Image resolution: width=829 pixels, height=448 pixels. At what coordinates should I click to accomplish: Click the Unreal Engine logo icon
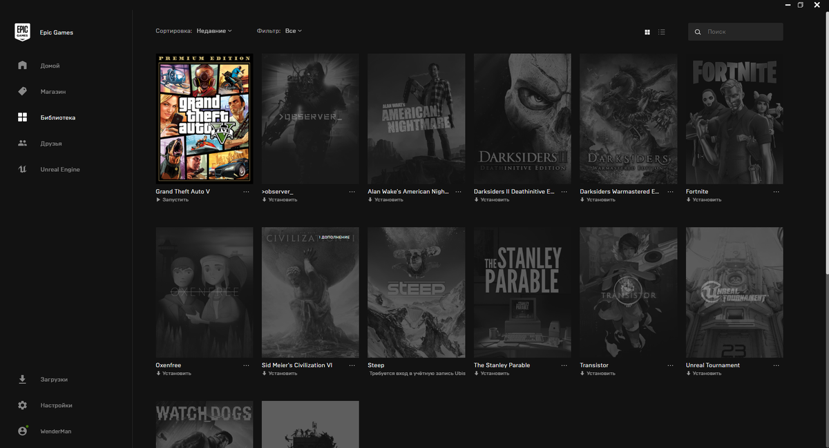(x=22, y=169)
